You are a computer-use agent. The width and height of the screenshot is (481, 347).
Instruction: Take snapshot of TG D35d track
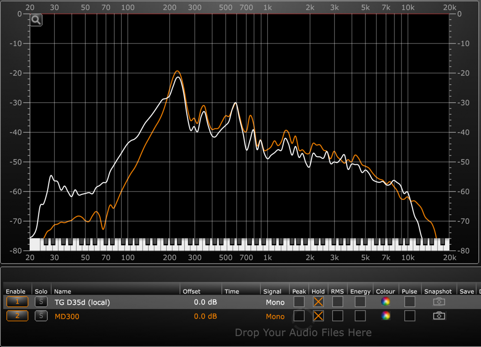coord(439,302)
